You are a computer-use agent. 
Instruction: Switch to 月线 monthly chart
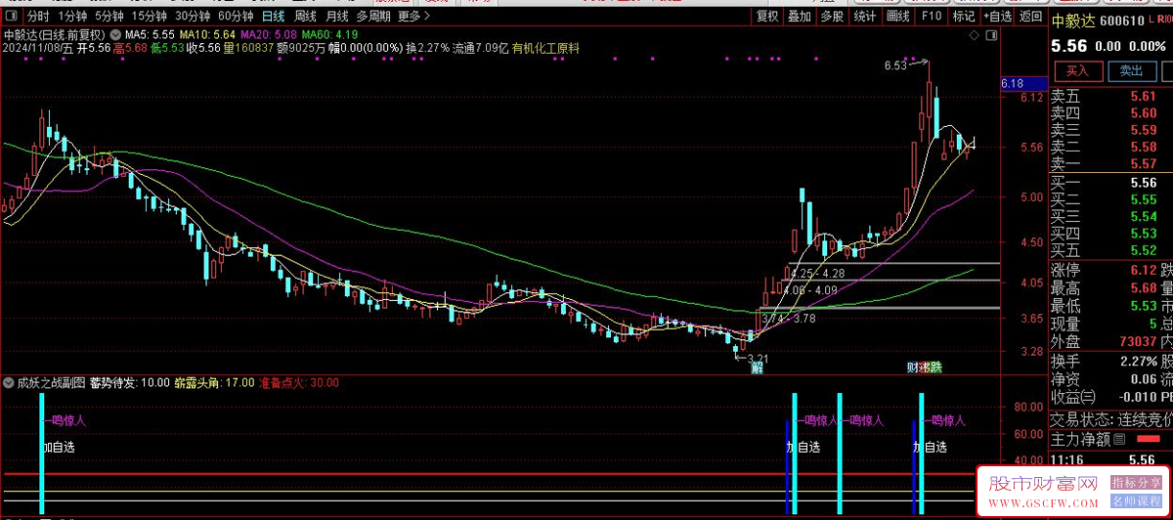point(336,17)
